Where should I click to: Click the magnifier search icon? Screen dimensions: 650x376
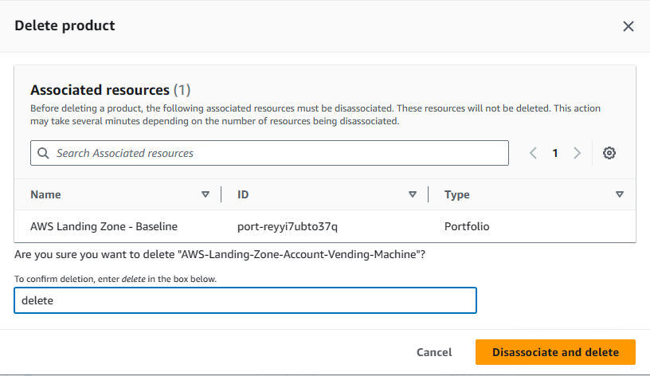coord(43,153)
